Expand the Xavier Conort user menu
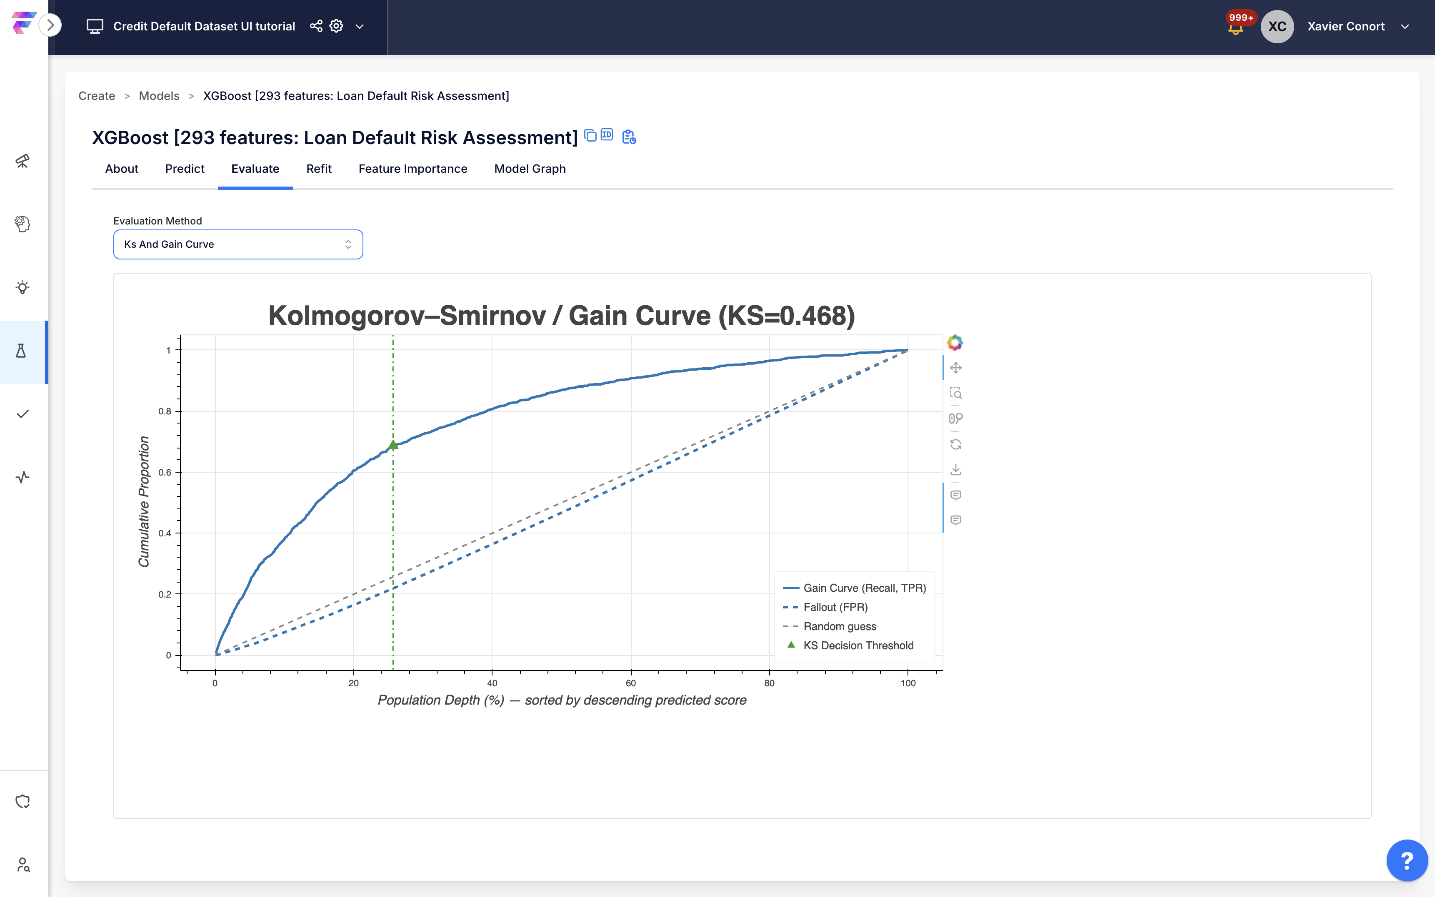Image resolution: width=1435 pixels, height=897 pixels. click(1405, 27)
